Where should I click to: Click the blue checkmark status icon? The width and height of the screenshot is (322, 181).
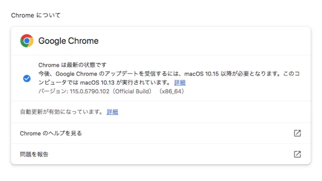tap(27, 78)
